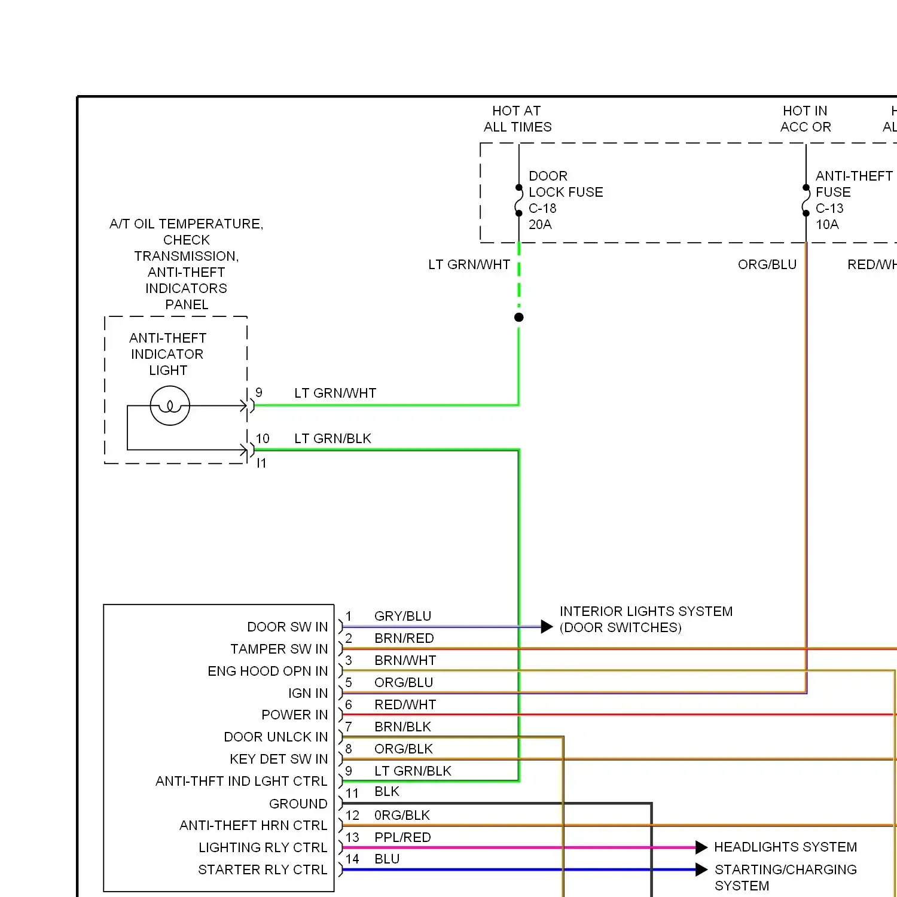Image resolution: width=897 pixels, height=897 pixels.
Task: Select the DOOR UNLCK IN terminal label
Action: pos(276,737)
